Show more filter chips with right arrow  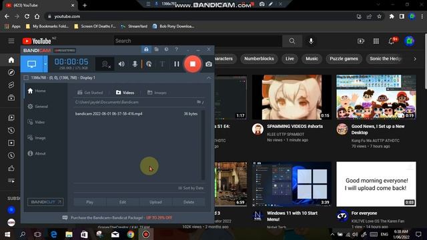point(415,59)
